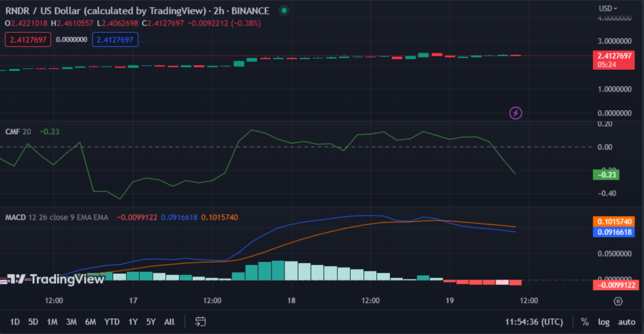Select the All time range
644x334 pixels.
pos(169,322)
